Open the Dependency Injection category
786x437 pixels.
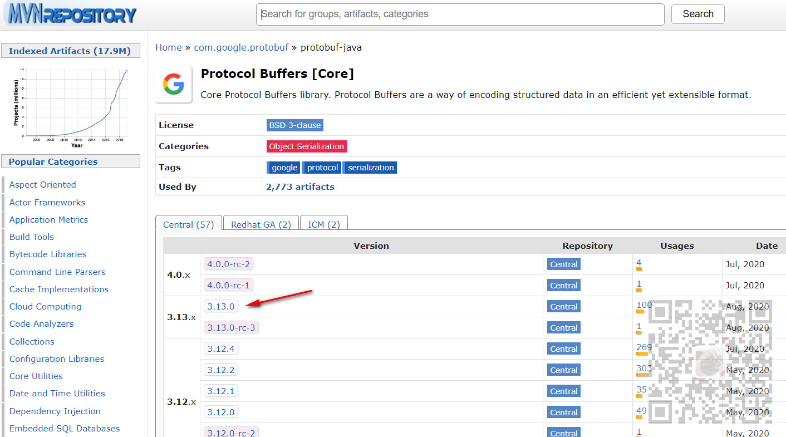[55, 411]
